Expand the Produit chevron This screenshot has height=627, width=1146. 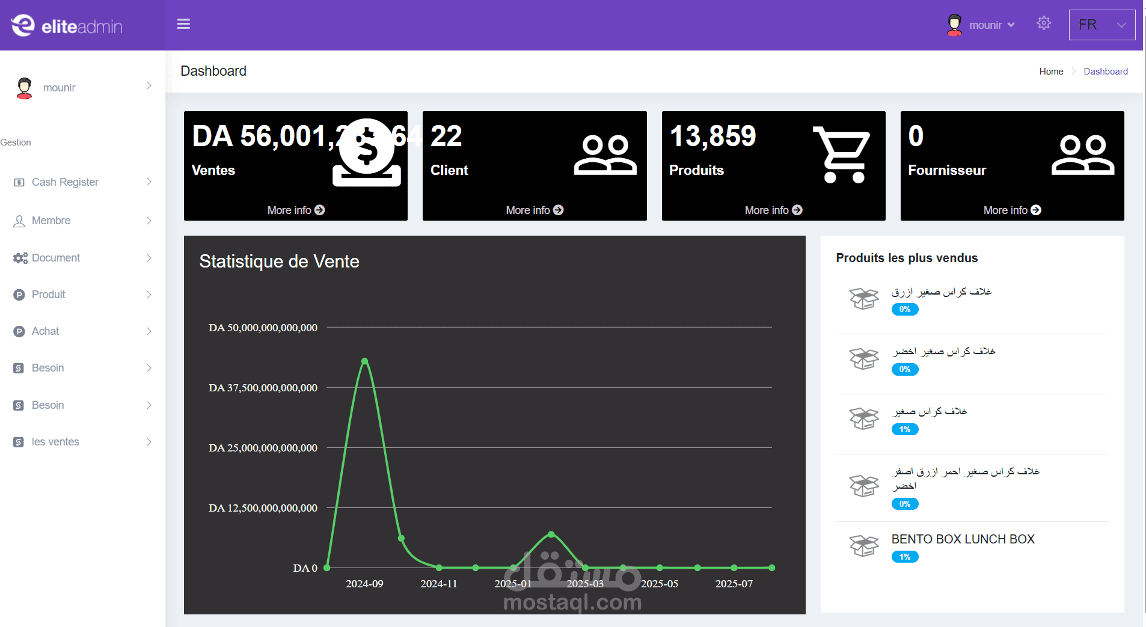(x=149, y=295)
